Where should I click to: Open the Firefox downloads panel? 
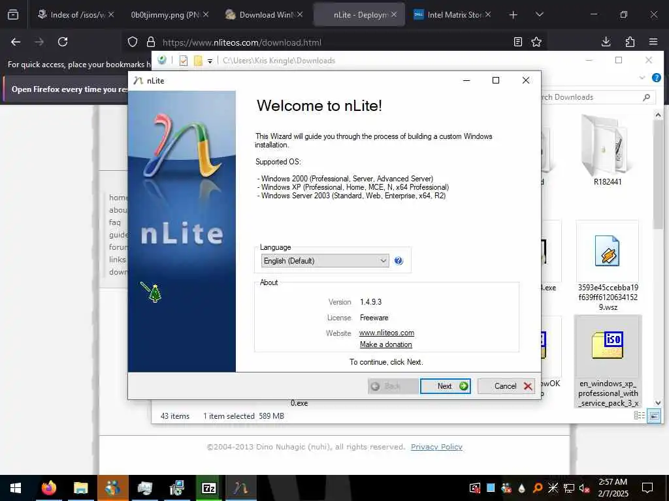tap(606, 42)
